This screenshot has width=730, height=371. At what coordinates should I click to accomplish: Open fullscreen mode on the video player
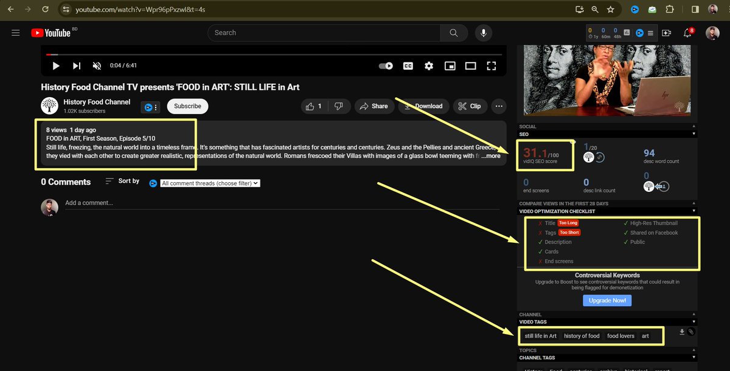point(492,66)
